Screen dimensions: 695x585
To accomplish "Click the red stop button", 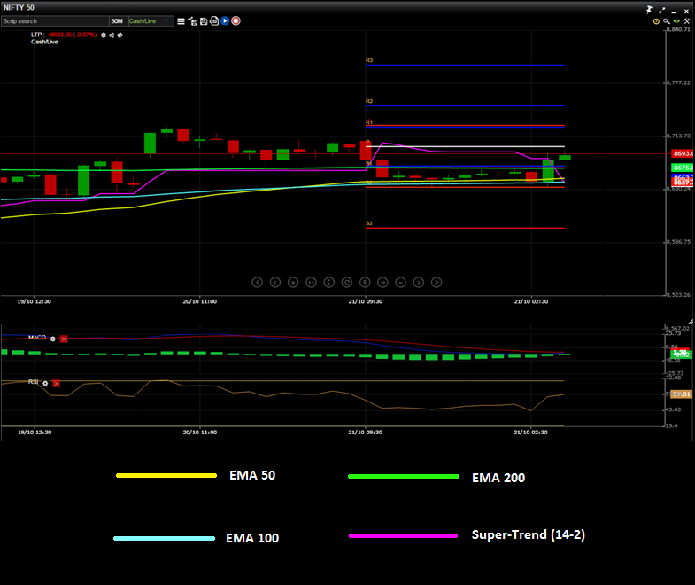I will pos(236,21).
